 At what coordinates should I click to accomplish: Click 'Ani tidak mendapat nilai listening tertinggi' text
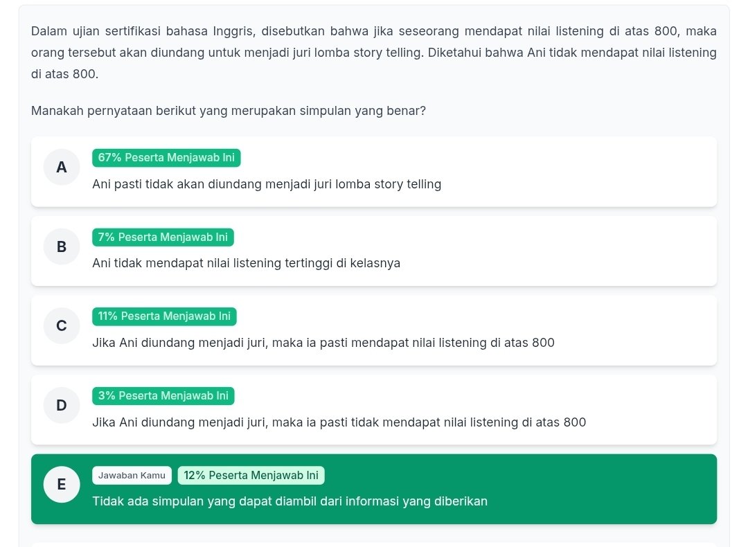(x=247, y=263)
